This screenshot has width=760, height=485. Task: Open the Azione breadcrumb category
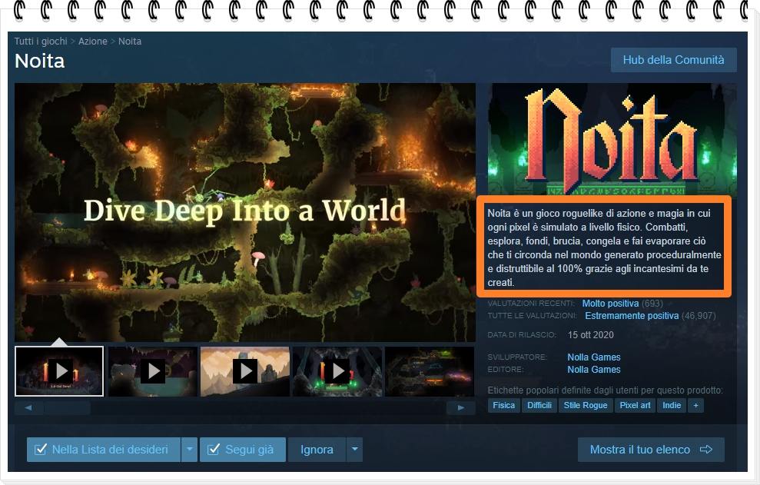click(93, 42)
